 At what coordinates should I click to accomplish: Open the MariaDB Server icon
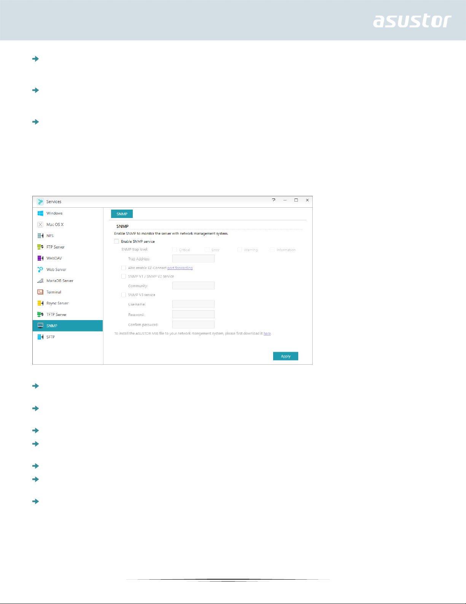pos(40,281)
